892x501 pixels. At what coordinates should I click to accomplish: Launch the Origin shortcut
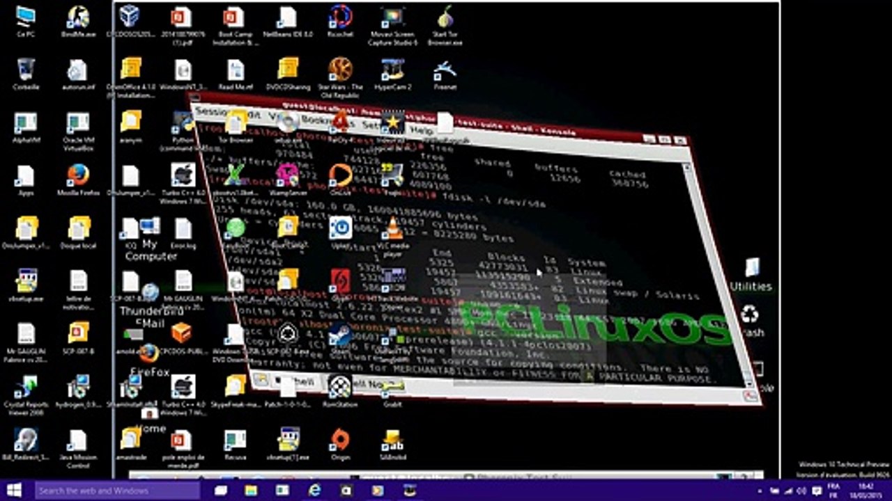[340, 444]
